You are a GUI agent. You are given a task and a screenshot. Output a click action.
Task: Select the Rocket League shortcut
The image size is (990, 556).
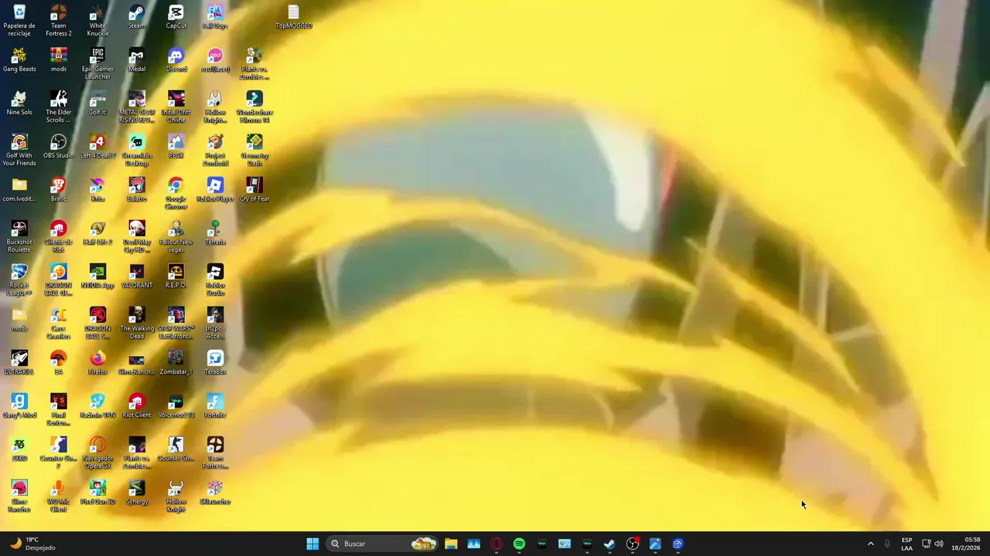[x=19, y=280]
